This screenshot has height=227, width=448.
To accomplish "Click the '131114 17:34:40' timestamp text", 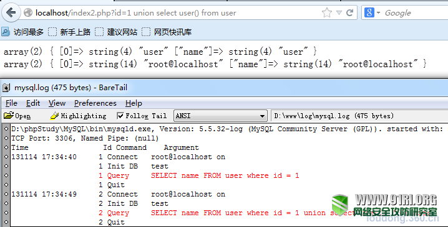I will pos(44,157).
